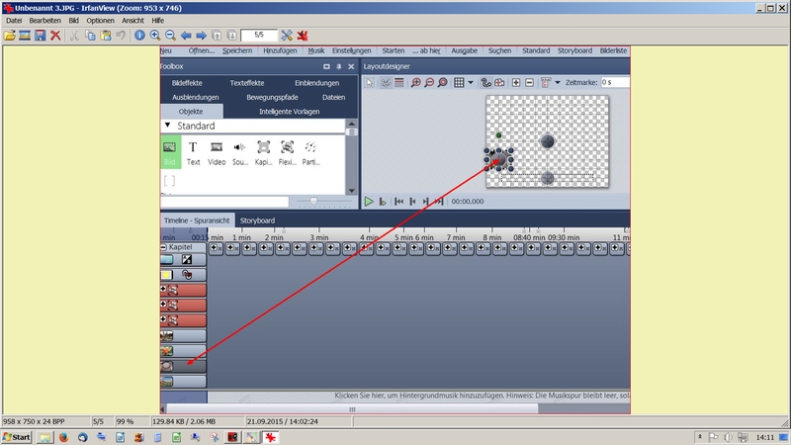Select the Text object in Toolbox

[x=193, y=152]
